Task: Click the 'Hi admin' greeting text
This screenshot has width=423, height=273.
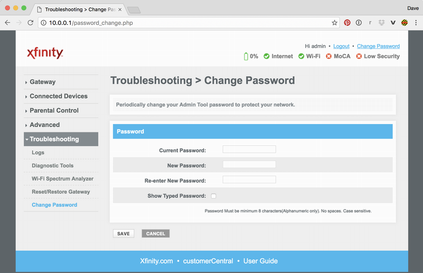Action: click(315, 46)
